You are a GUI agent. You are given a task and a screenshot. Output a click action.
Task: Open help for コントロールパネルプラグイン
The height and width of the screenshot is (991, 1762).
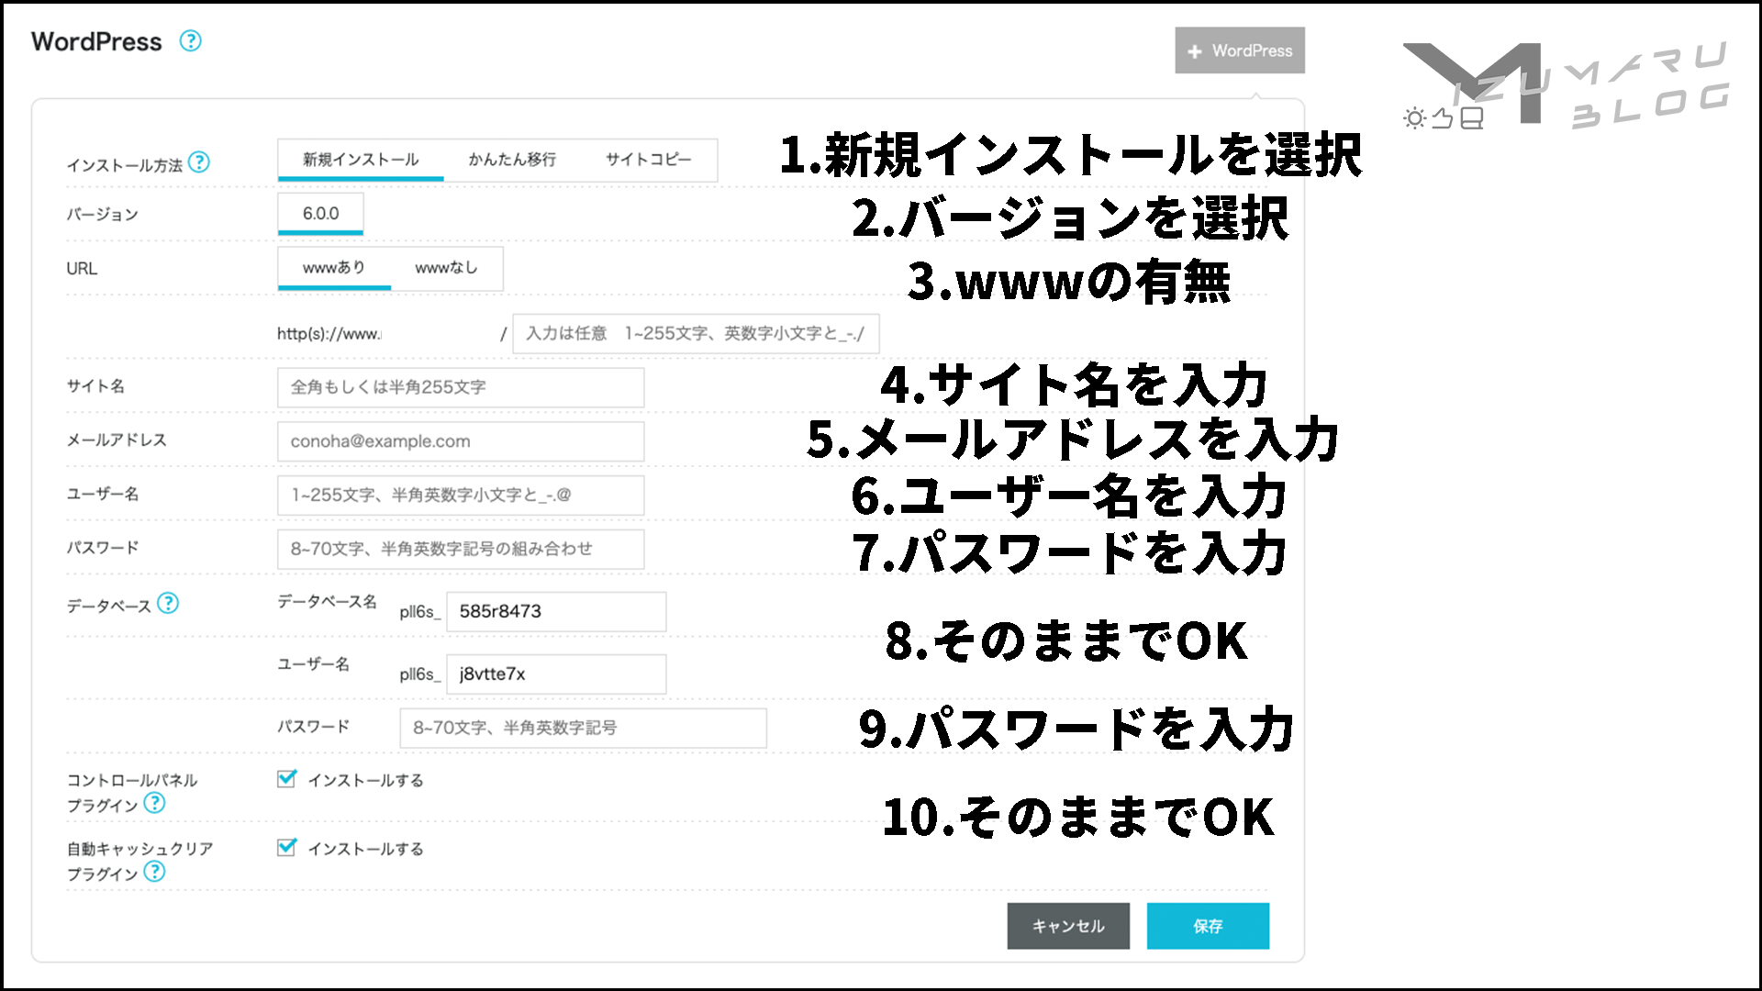pyautogui.click(x=155, y=803)
